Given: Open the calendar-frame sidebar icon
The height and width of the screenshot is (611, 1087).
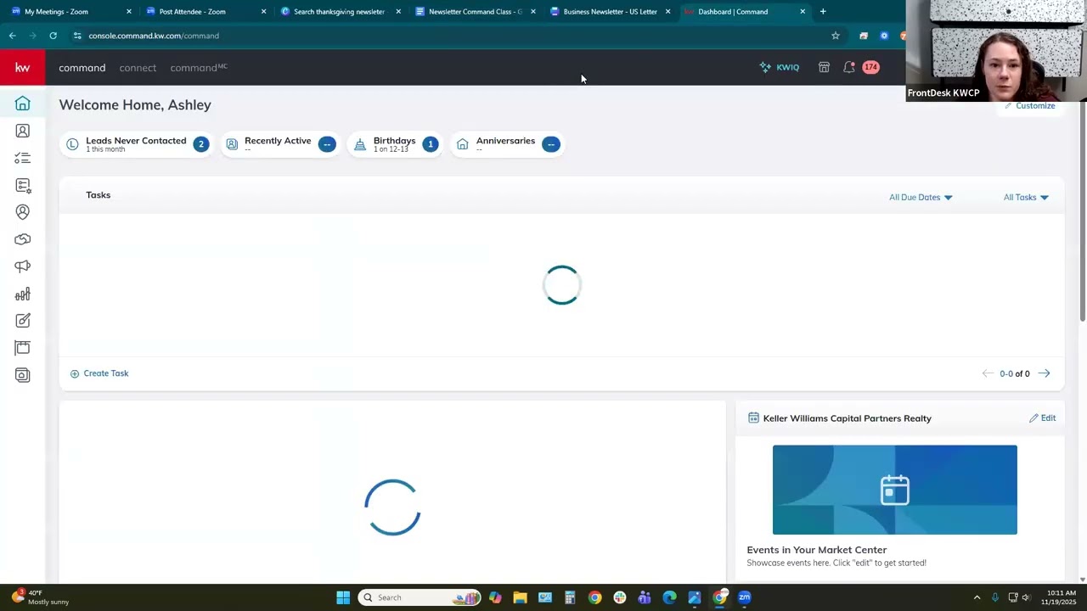Looking at the screenshot, I should coord(22,348).
